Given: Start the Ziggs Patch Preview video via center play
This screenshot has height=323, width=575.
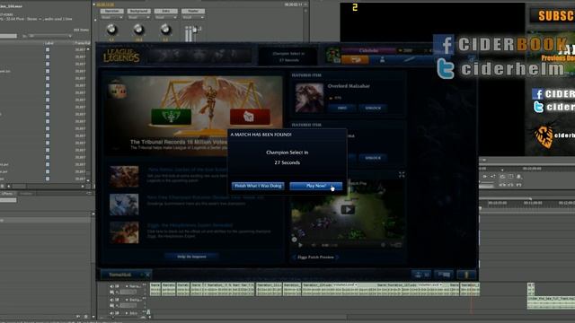Looking at the screenshot, I should click(348, 210).
